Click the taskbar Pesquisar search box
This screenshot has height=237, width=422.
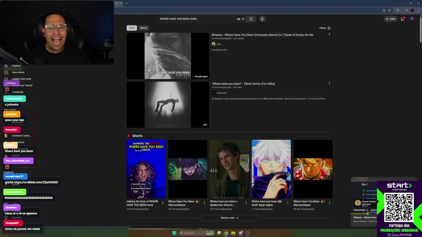tap(197, 233)
